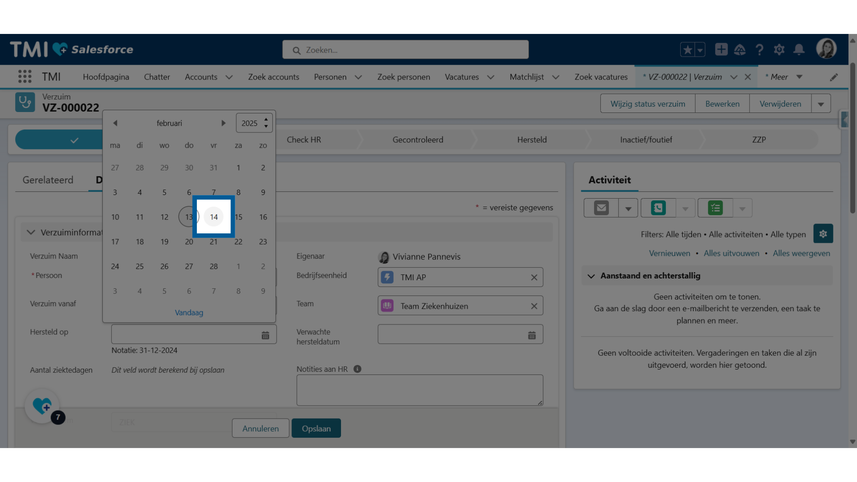Click the Vandaag link in calendar
857x482 pixels.
(189, 312)
